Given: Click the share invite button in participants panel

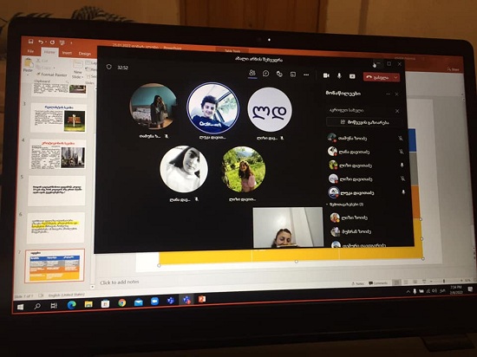Looking at the screenshot, I should (365, 122).
